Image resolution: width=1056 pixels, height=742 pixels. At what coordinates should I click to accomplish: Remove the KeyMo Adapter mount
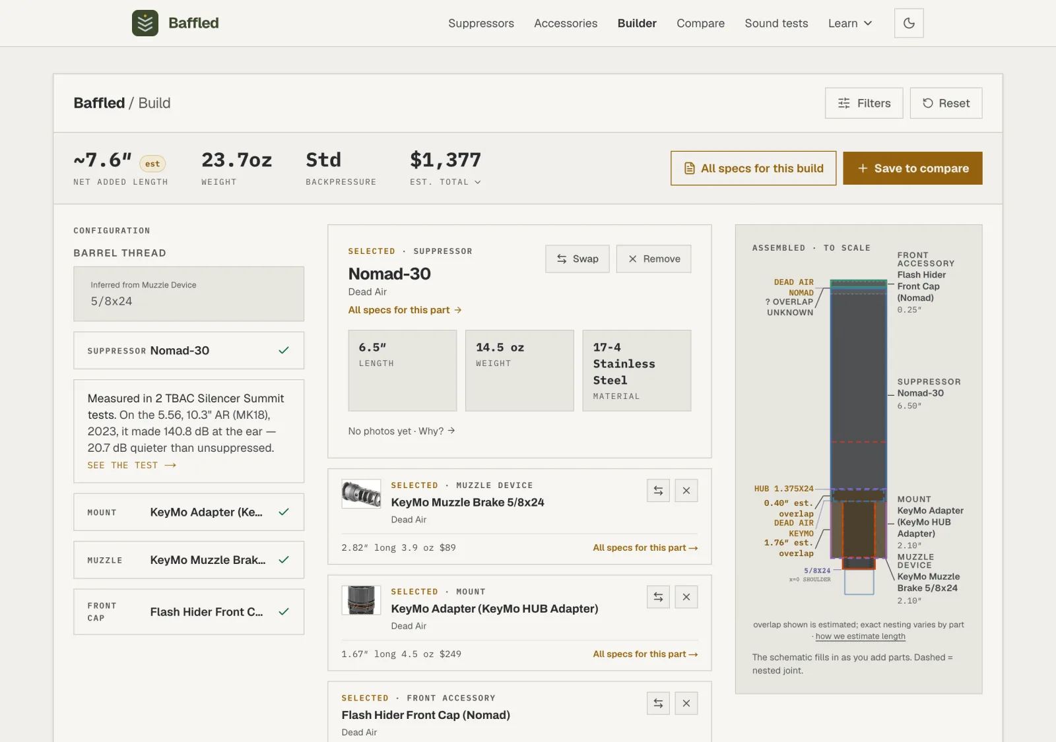[686, 597]
